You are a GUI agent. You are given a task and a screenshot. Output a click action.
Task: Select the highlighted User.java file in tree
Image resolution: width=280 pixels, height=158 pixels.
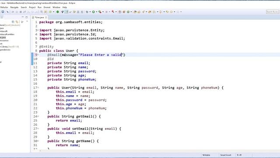[3, 37]
